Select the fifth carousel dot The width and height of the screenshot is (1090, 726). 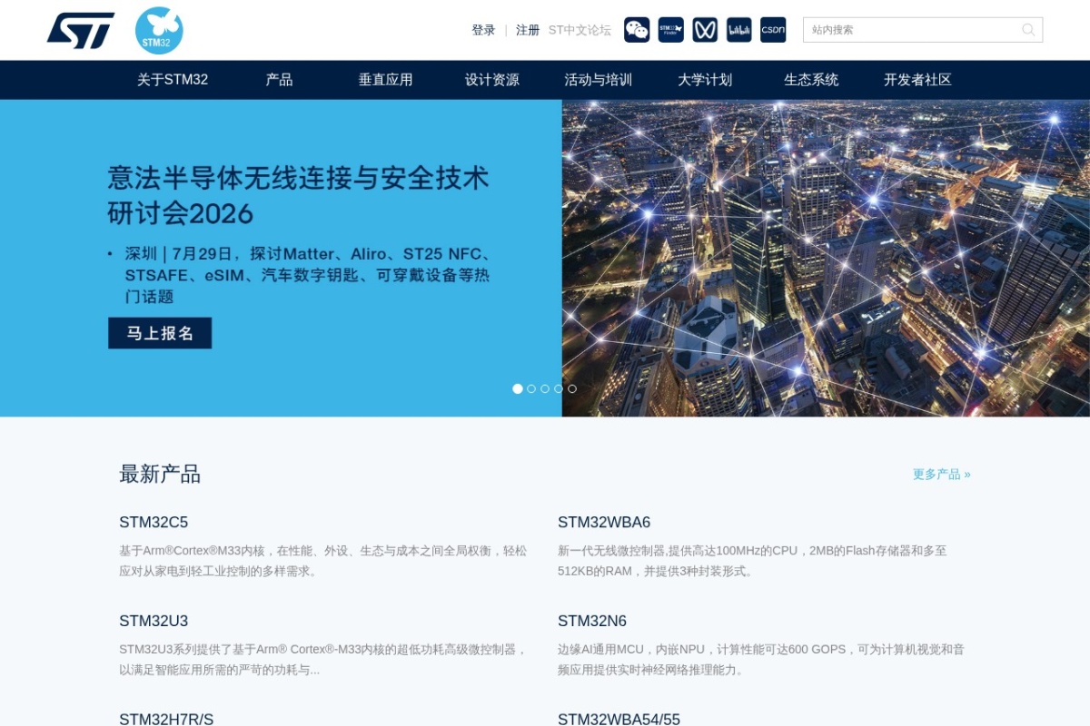(572, 388)
